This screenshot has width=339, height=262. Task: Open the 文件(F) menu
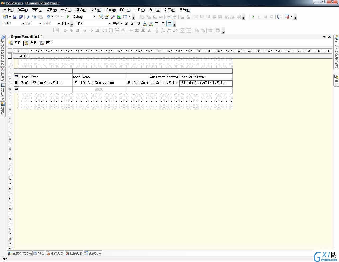click(x=8, y=10)
